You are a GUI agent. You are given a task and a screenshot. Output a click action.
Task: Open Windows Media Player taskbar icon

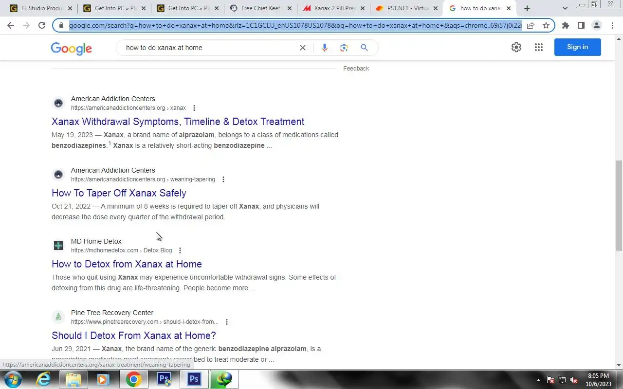click(103, 379)
